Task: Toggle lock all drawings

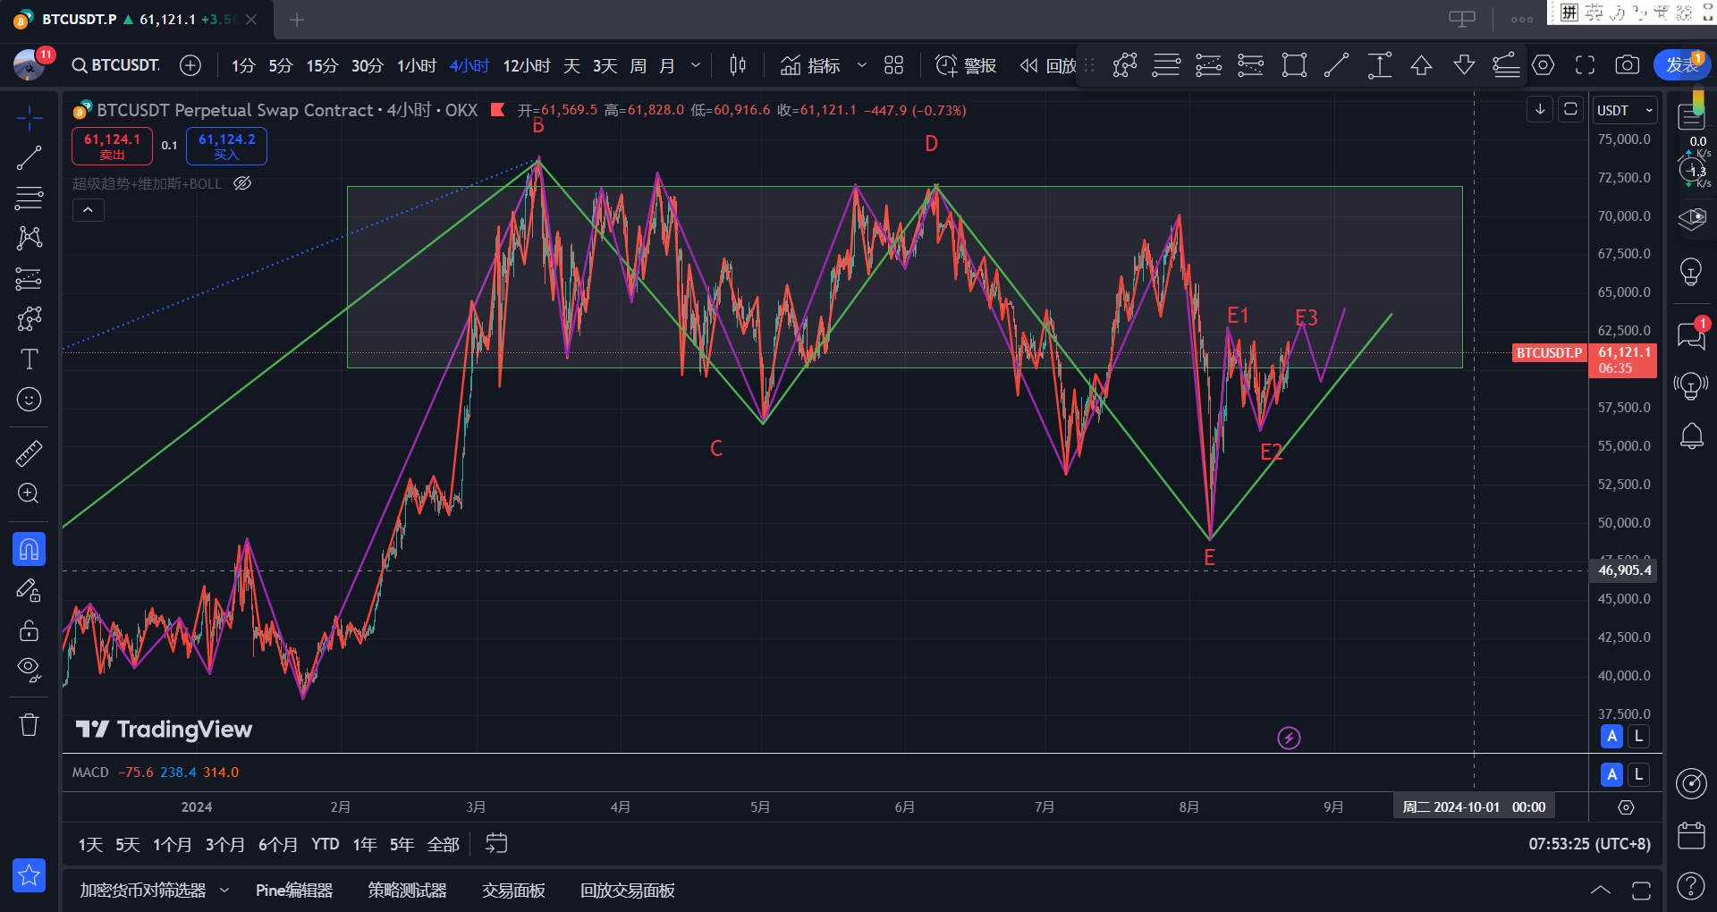Action: click(x=29, y=631)
